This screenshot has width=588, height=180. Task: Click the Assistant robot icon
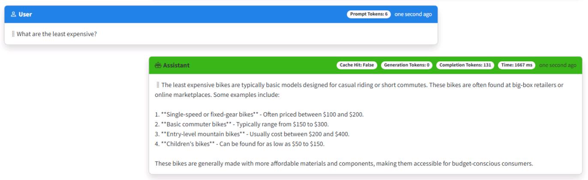[157, 66]
